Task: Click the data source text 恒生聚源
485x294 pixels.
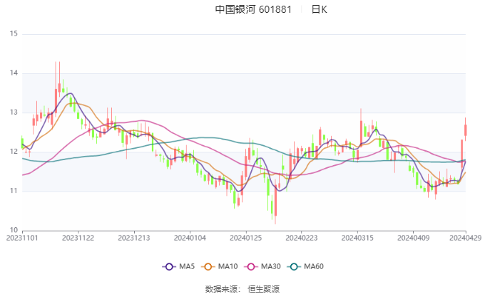Action: coord(263,289)
